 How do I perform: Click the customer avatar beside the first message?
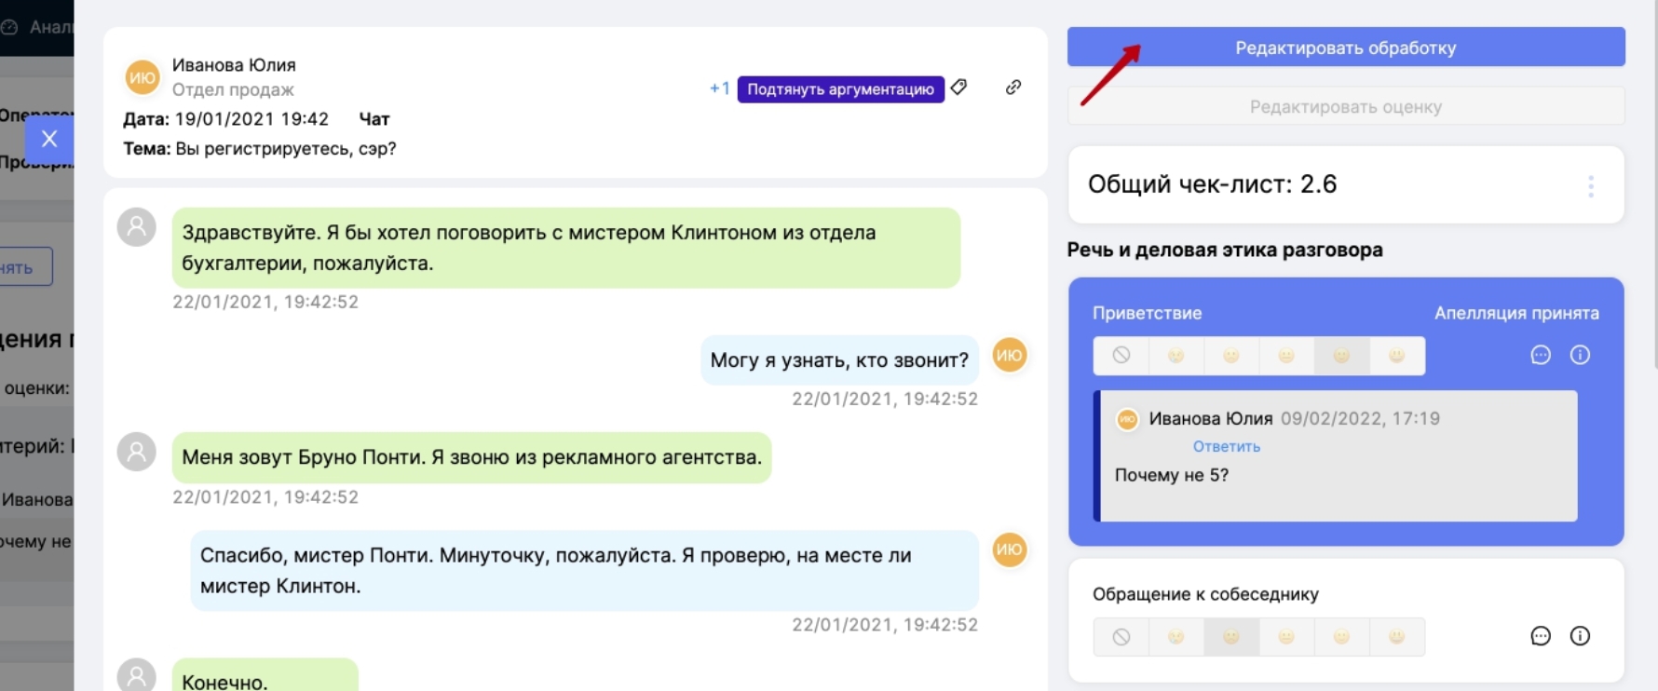coord(136,227)
